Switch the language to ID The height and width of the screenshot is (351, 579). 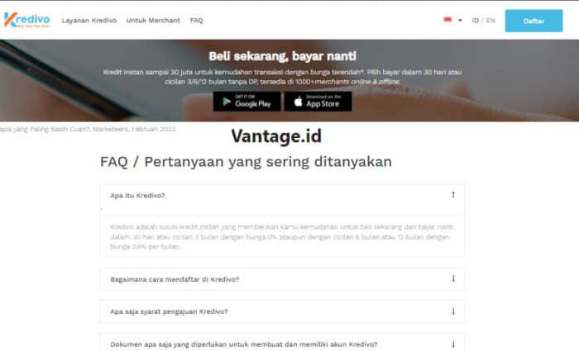[x=476, y=20]
